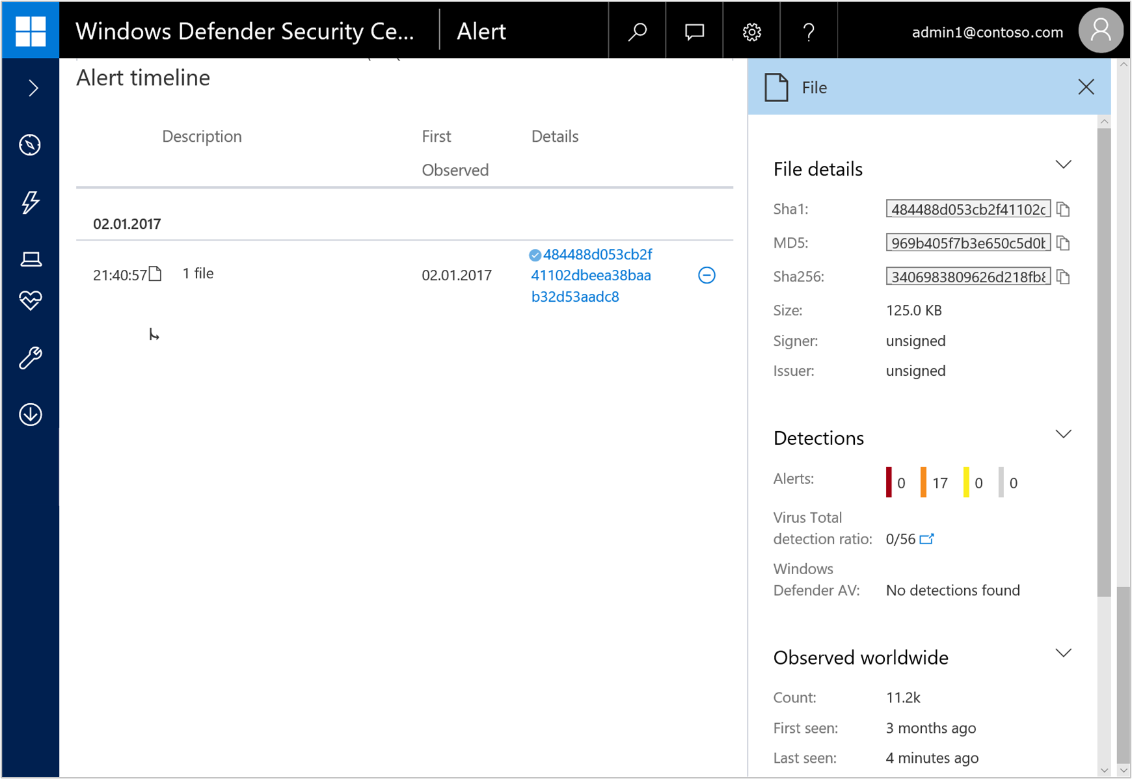Image resolution: width=1132 pixels, height=779 pixels.
Task: Collapse the Detections section
Action: [1063, 434]
